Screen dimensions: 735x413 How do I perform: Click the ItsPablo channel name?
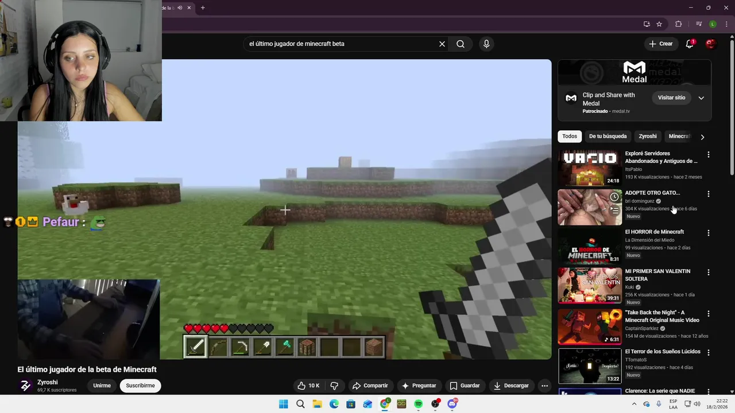point(633,169)
